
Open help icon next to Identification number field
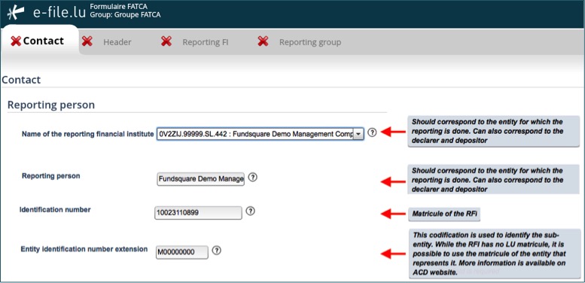251,211
